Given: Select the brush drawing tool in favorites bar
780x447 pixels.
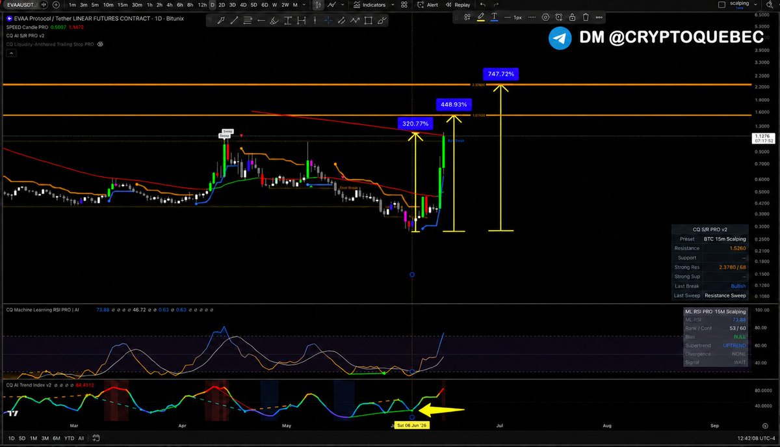Looking at the screenshot, I should [x=221, y=21].
